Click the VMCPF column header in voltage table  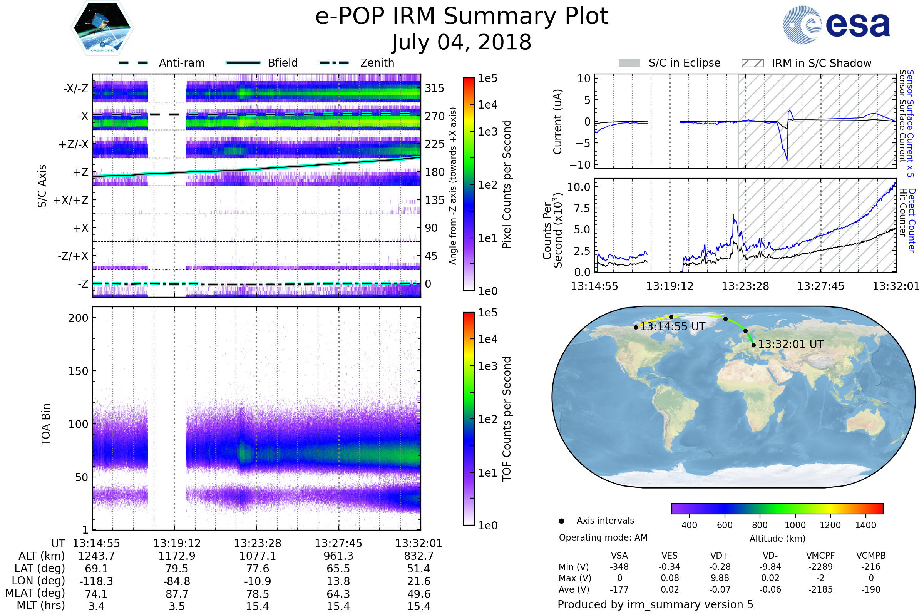[820, 556]
